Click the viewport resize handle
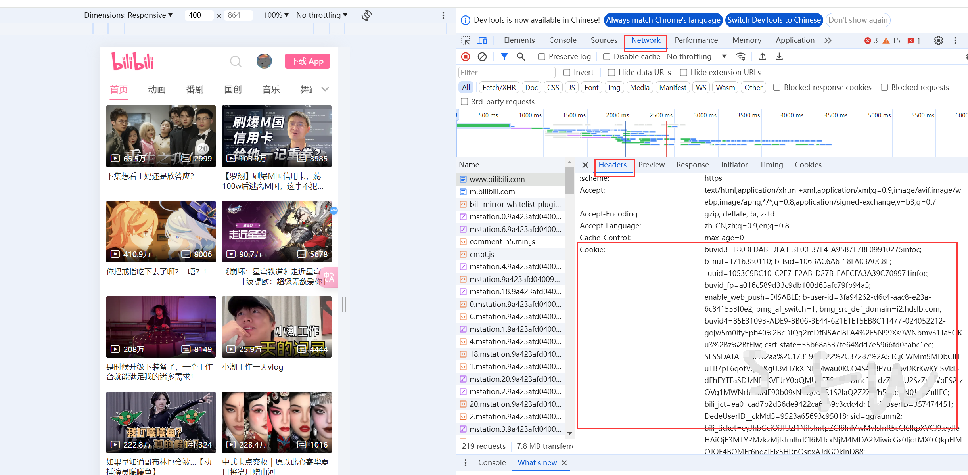968x475 pixels. [344, 304]
